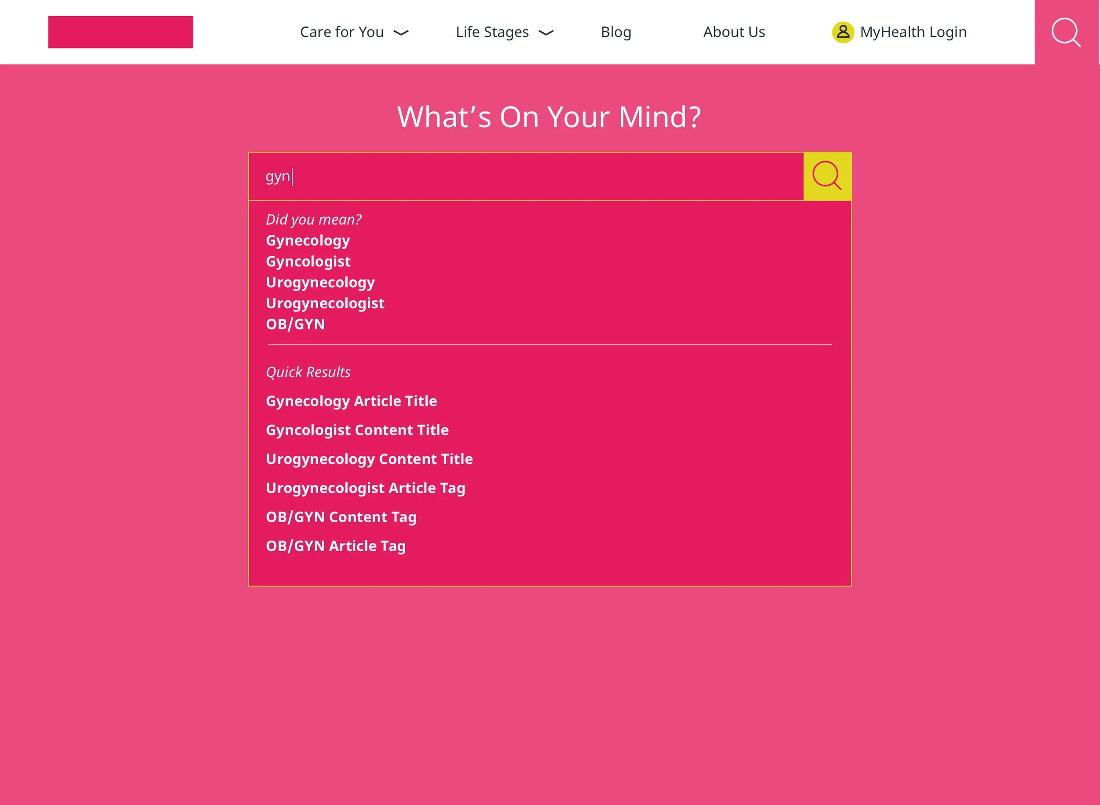1100x805 pixels.
Task: Click the MyHealth Login link
Action: 913,32
